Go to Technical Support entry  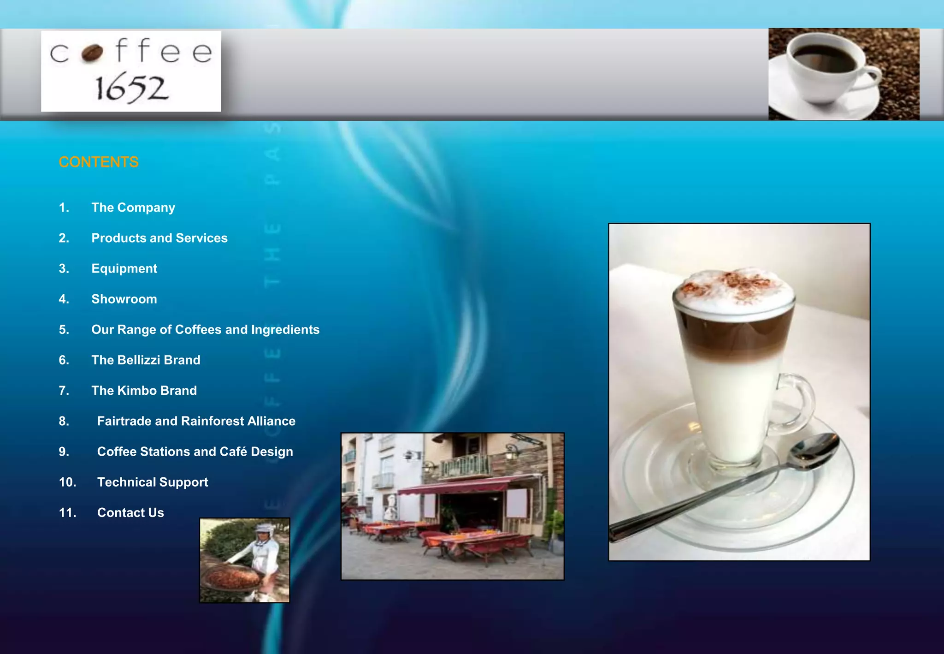tap(153, 482)
